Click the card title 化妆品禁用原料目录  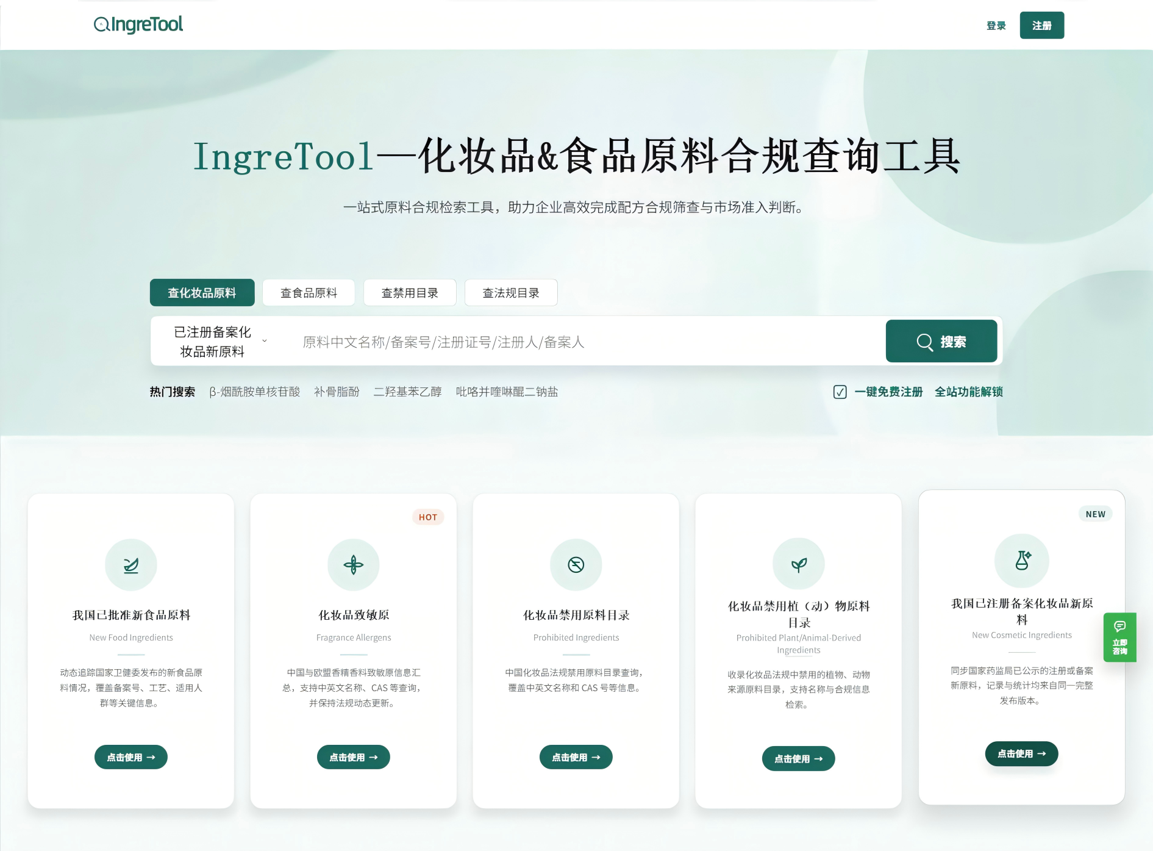[x=576, y=615]
